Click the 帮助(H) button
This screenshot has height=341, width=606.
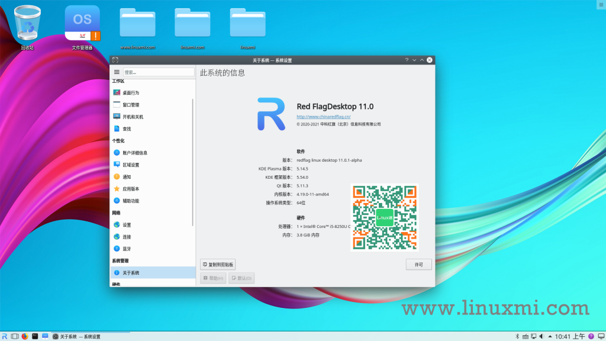pyautogui.click(x=213, y=278)
